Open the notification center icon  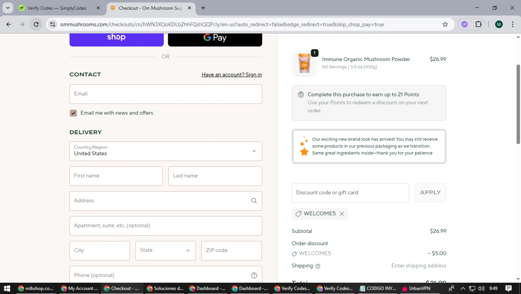coord(508,288)
